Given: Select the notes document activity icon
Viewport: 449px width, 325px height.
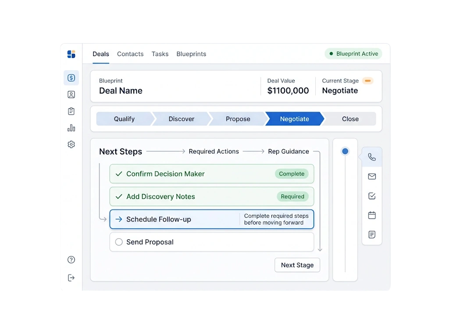Looking at the screenshot, I should pos(372,235).
